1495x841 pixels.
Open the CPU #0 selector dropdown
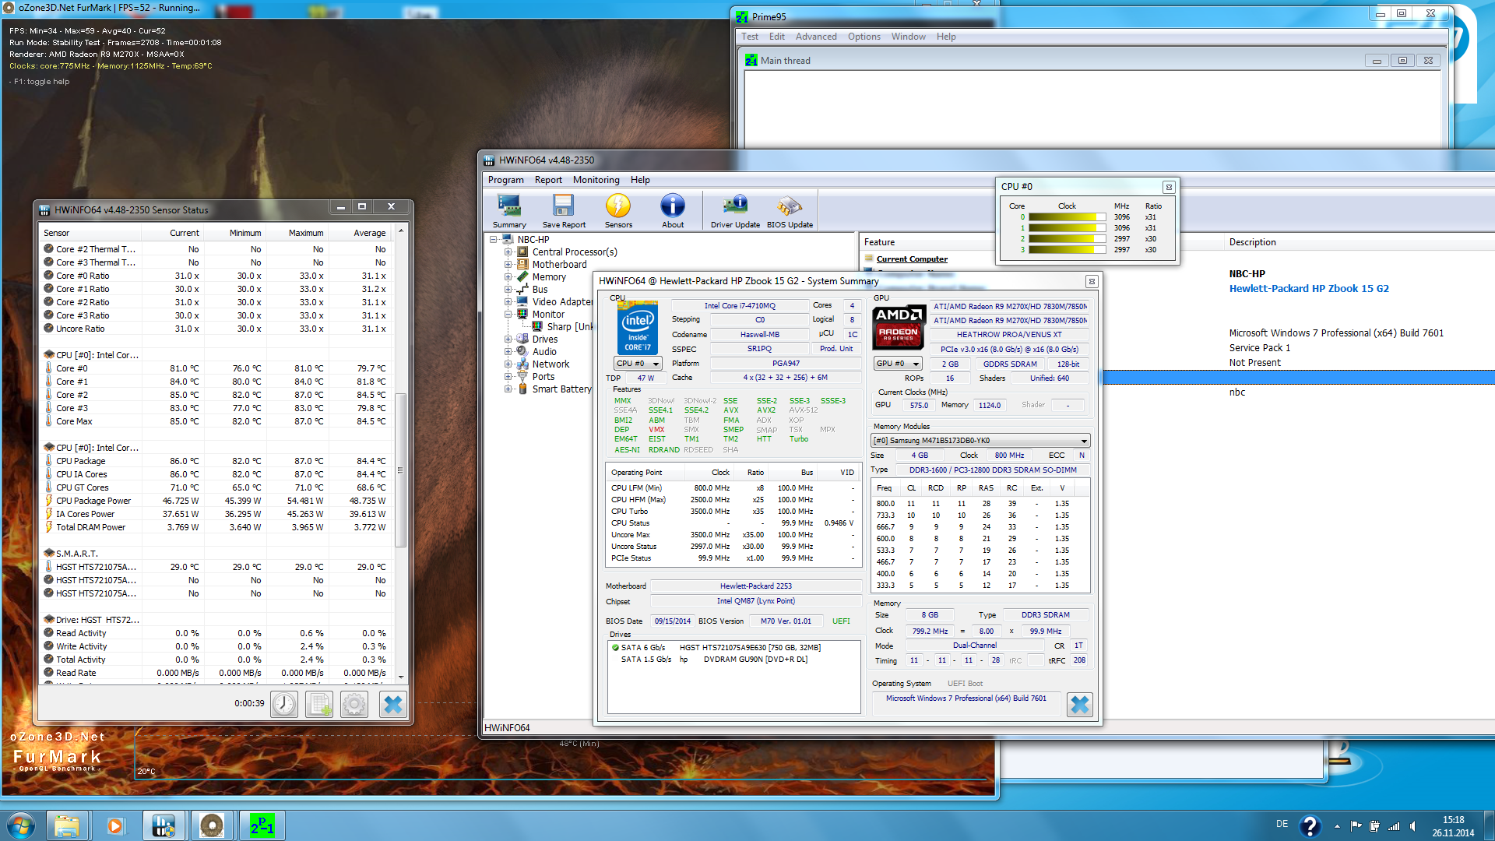point(638,364)
